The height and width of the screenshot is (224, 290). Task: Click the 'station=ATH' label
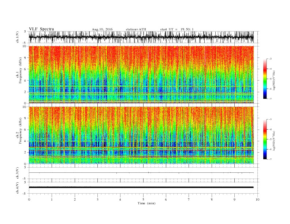point(136,29)
